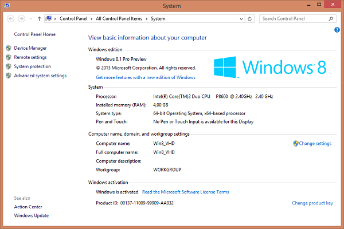The height and width of the screenshot is (229, 344).
Task: Open Change settings for computer name
Action: pyautogui.click(x=315, y=144)
